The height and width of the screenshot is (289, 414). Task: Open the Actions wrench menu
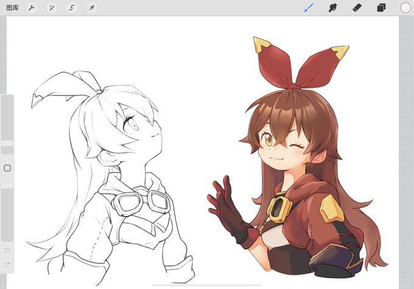tap(32, 8)
